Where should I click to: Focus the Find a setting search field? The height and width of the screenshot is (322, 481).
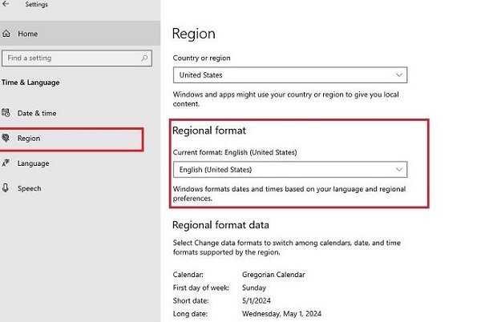click(x=71, y=58)
